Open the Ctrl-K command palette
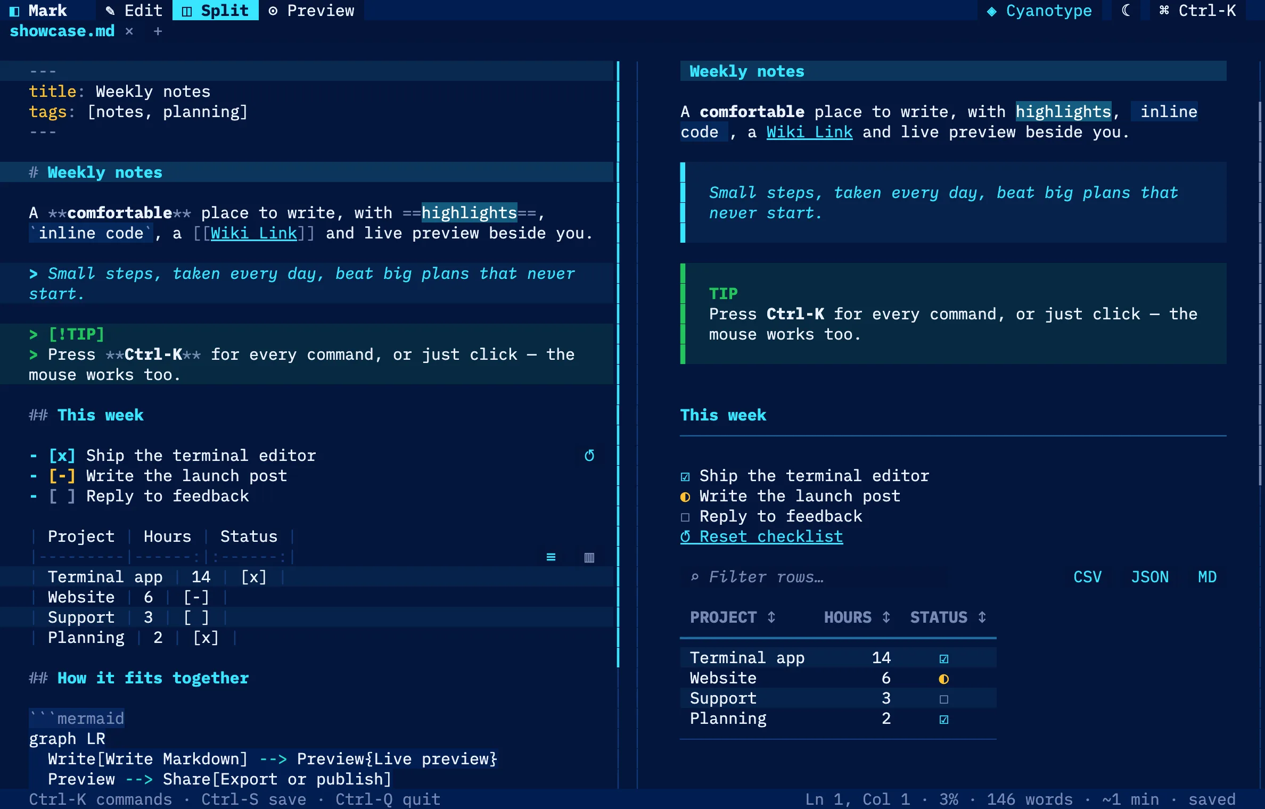Image resolution: width=1265 pixels, height=809 pixels. [1198, 10]
